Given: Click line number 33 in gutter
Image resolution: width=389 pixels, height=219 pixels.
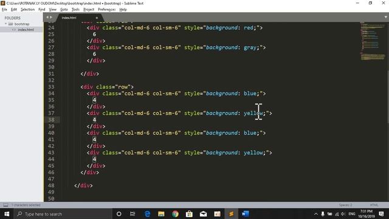Looking at the screenshot, I should 51,87.
